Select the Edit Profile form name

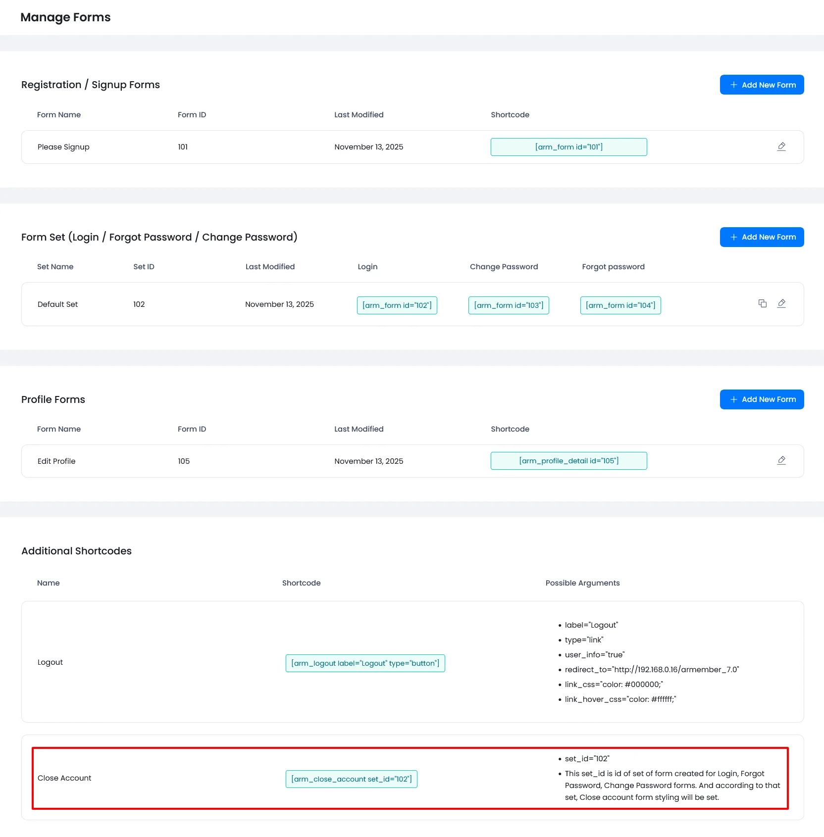(x=56, y=461)
